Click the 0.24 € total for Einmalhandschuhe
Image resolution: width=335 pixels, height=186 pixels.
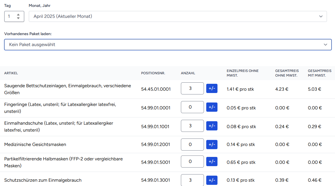click(282, 127)
